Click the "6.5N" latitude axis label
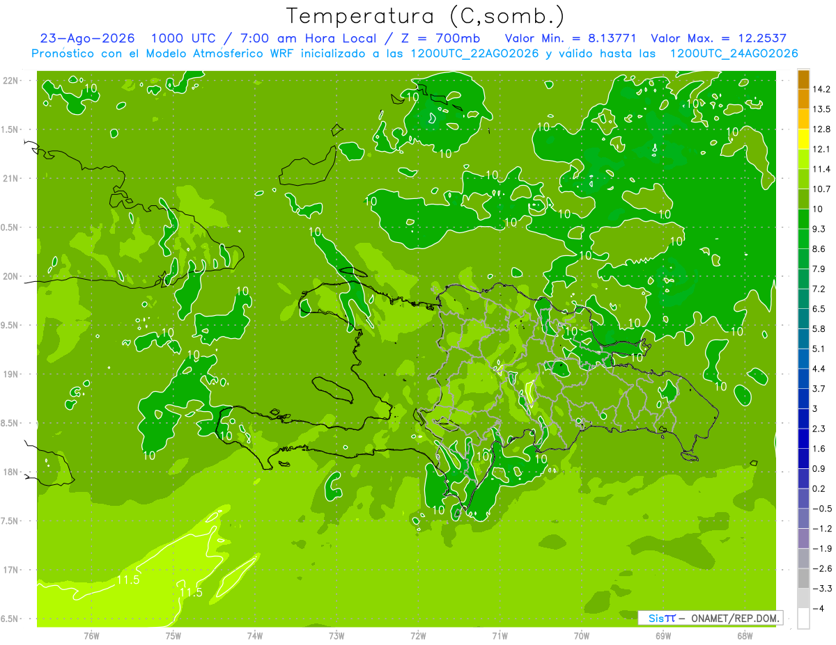Image resolution: width=836 pixels, height=645 pixels. [x=10, y=619]
